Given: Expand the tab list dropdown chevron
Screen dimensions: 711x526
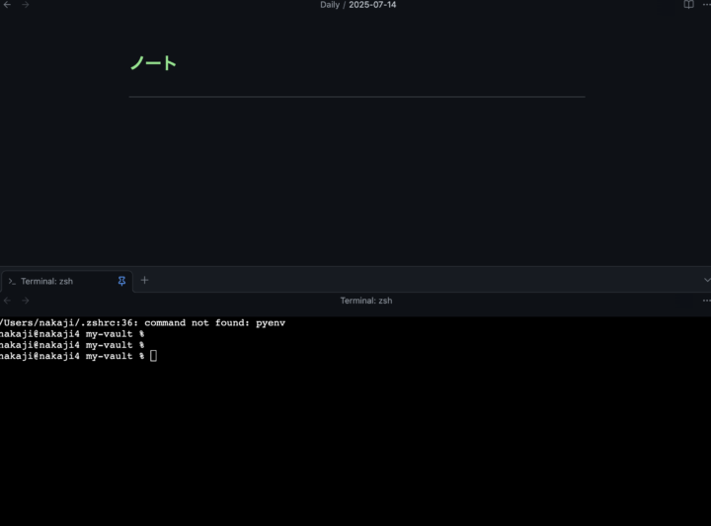Looking at the screenshot, I should [x=707, y=280].
